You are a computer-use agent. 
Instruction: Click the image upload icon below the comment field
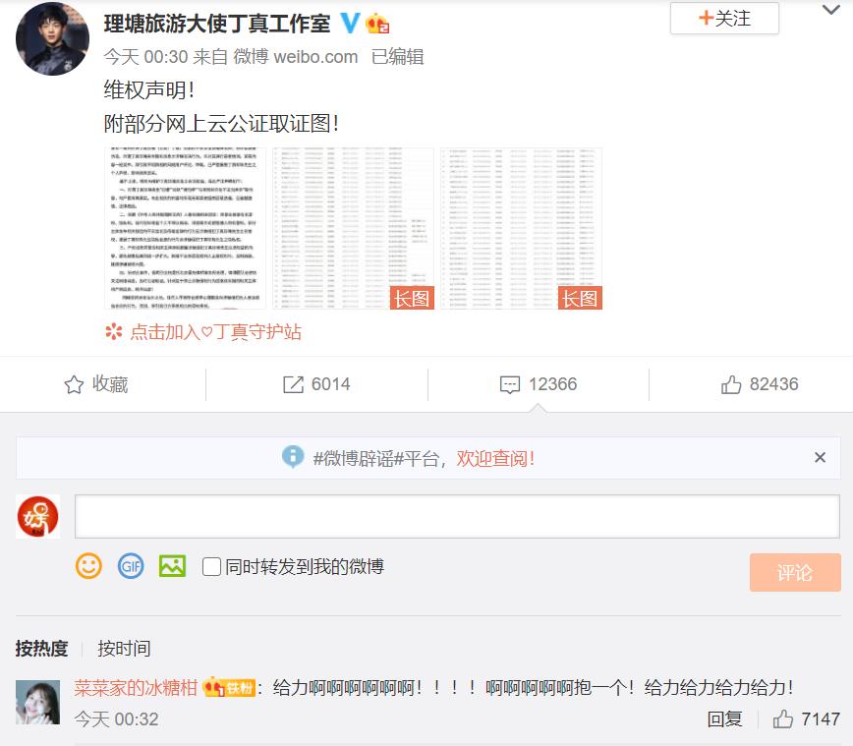point(171,567)
